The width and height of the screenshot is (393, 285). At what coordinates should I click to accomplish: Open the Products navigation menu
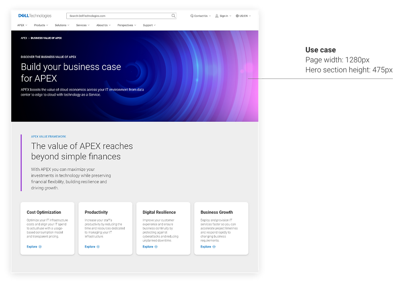(x=41, y=25)
